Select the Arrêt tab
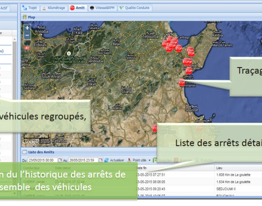This screenshot has height=206, width=262. (78, 8)
